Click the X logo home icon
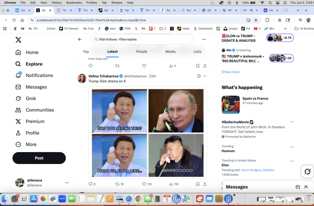 coord(18,40)
